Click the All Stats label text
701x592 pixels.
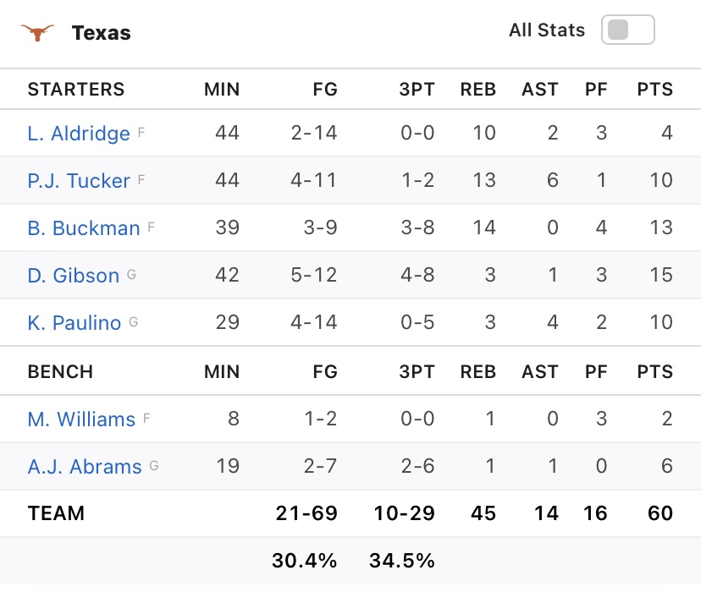[x=547, y=30]
